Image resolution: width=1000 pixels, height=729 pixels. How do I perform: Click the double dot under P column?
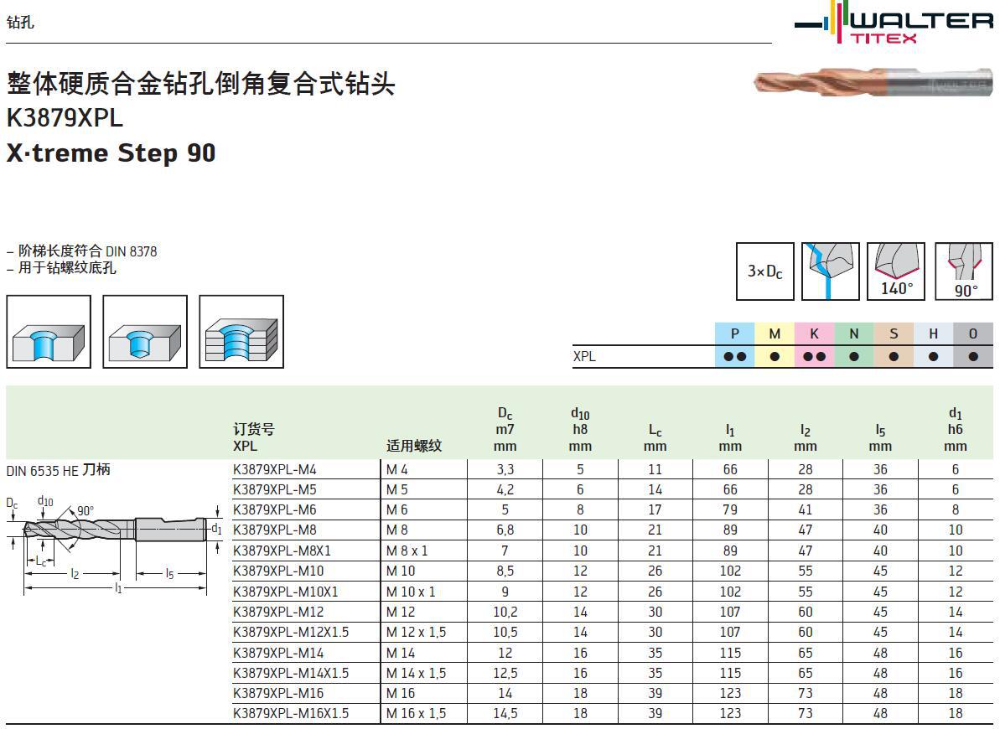pos(734,356)
